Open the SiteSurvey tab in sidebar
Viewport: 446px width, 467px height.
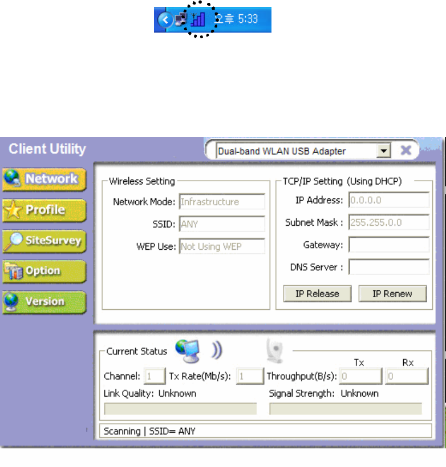pyautogui.click(x=44, y=241)
